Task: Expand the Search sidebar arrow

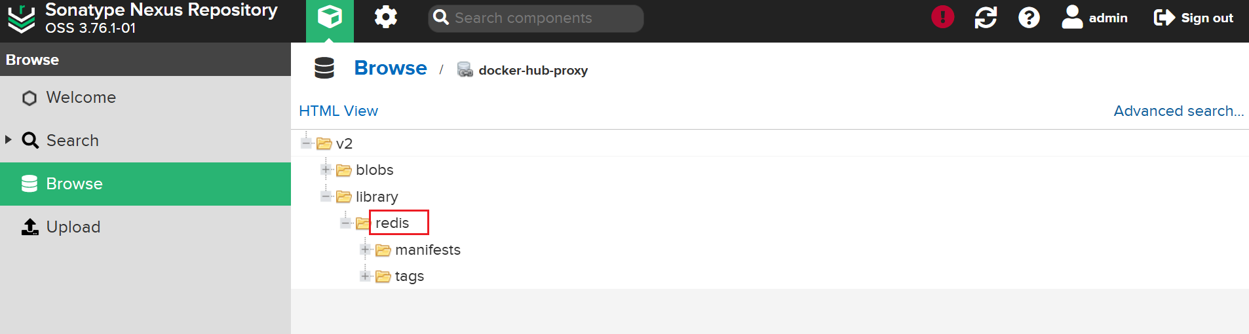Action: 9,139
